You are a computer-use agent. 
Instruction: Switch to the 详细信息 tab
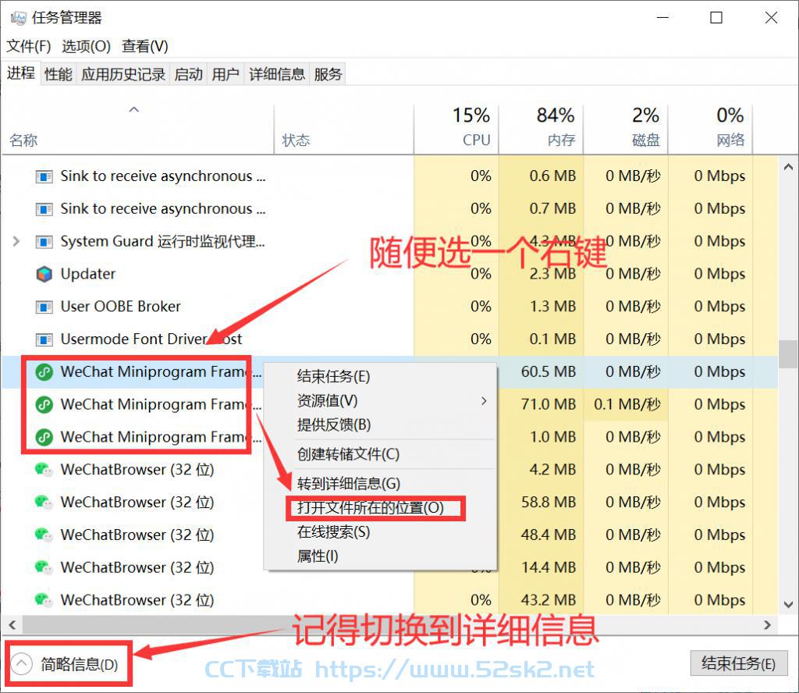(x=277, y=74)
